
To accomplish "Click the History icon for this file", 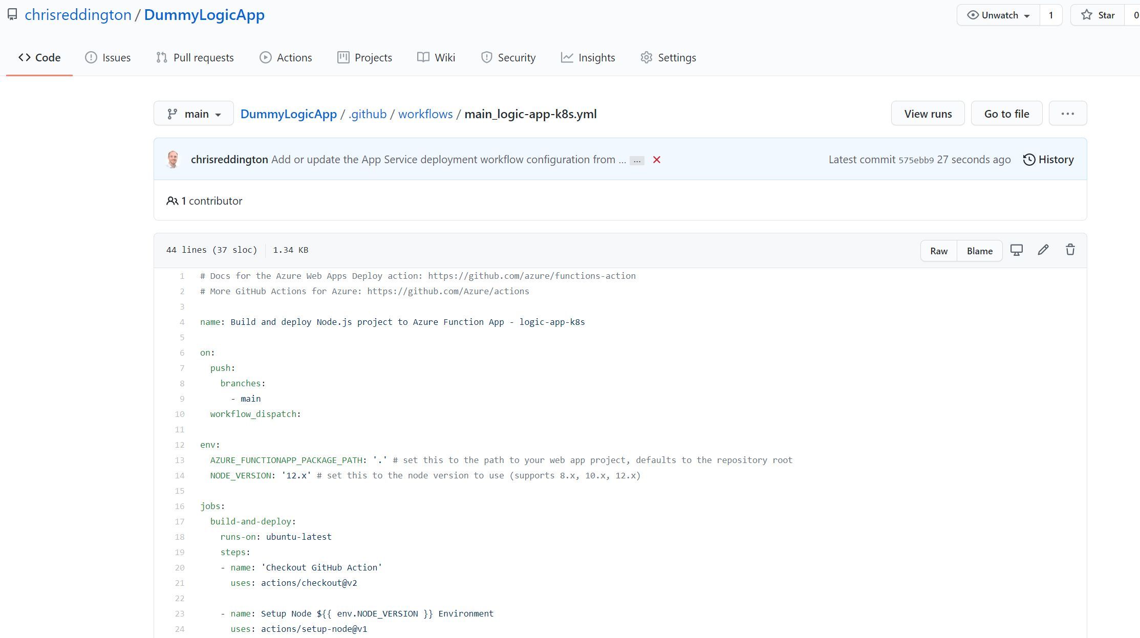I will (x=1028, y=159).
